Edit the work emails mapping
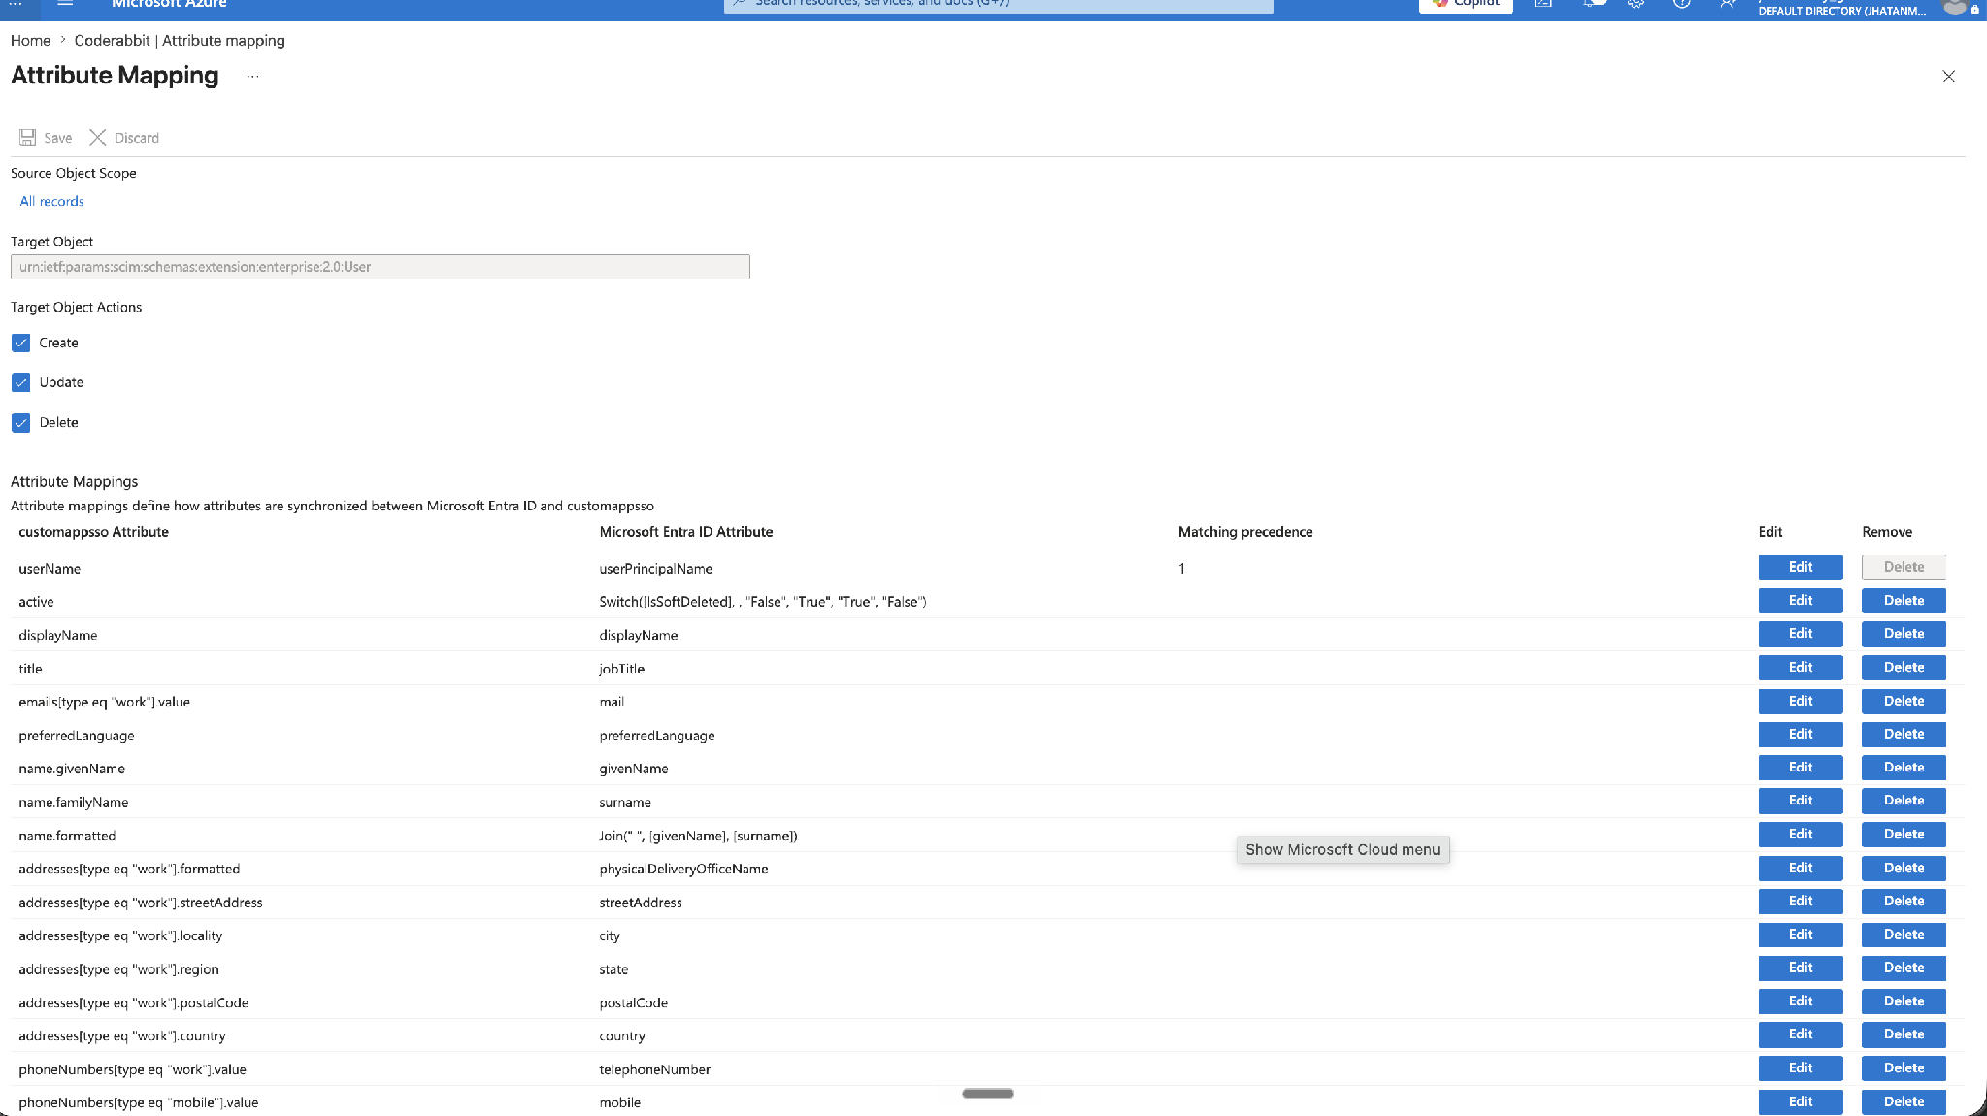 pyautogui.click(x=1801, y=701)
